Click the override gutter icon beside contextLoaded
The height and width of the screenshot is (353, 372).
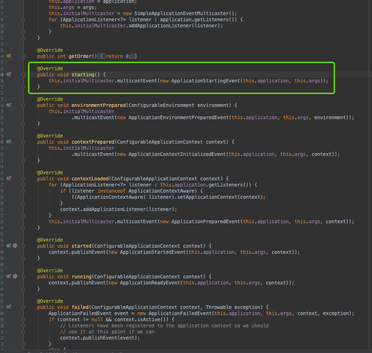pos(9,179)
